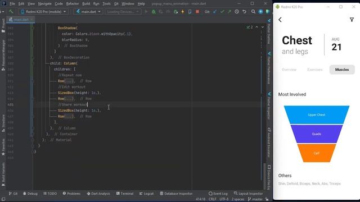Open the Loading Devices dropdown
This screenshot has width=360, height=202.
click(123, 11)
